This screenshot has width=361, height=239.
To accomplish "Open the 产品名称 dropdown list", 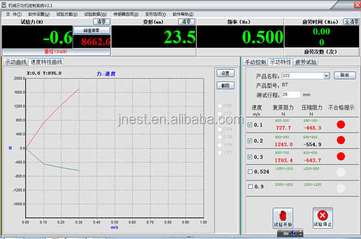I will (326, 75).
